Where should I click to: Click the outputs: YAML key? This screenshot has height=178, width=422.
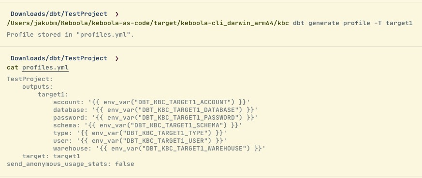click(x=37, y=87)
